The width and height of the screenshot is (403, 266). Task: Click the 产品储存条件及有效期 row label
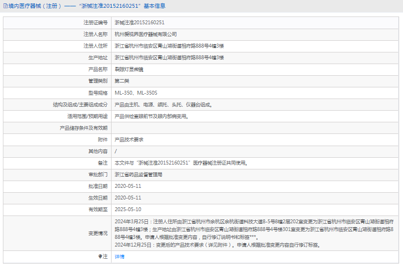coord(84,128)
